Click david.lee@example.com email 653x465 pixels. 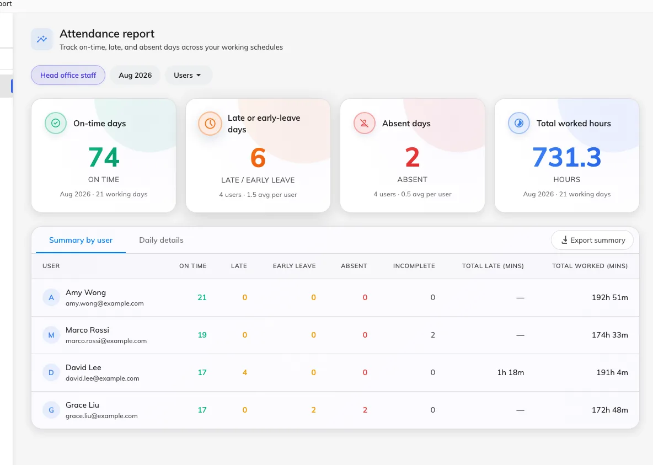pos(102,378)
